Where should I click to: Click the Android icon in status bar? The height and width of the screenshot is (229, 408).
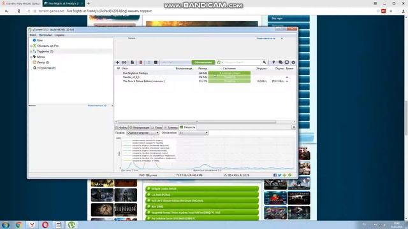pos(285,176)
